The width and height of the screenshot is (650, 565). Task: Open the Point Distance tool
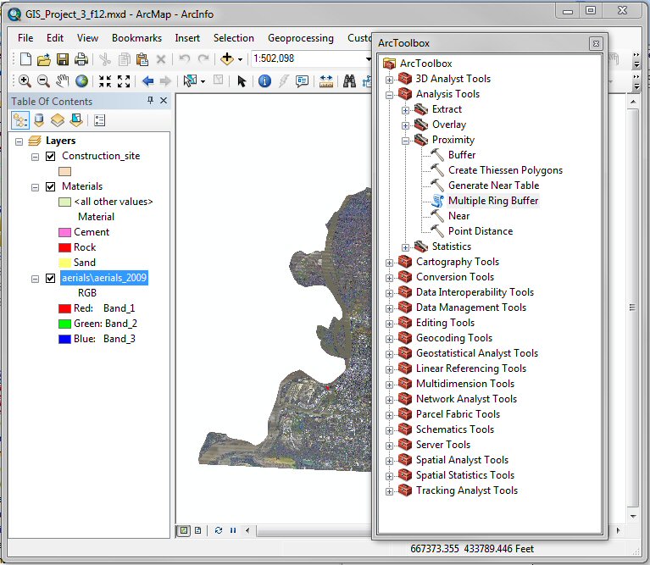481,231
